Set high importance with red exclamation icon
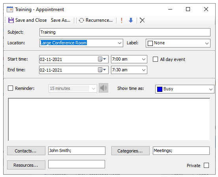Image resolution: width=218 pixels, height=177 pixels. tap(122, 20)
